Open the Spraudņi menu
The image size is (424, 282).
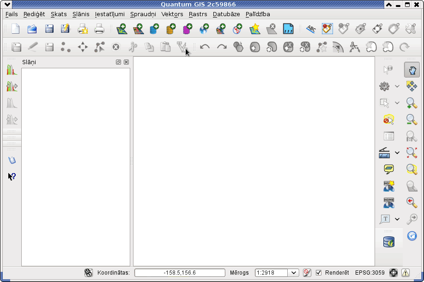click(x=143, y=14)
